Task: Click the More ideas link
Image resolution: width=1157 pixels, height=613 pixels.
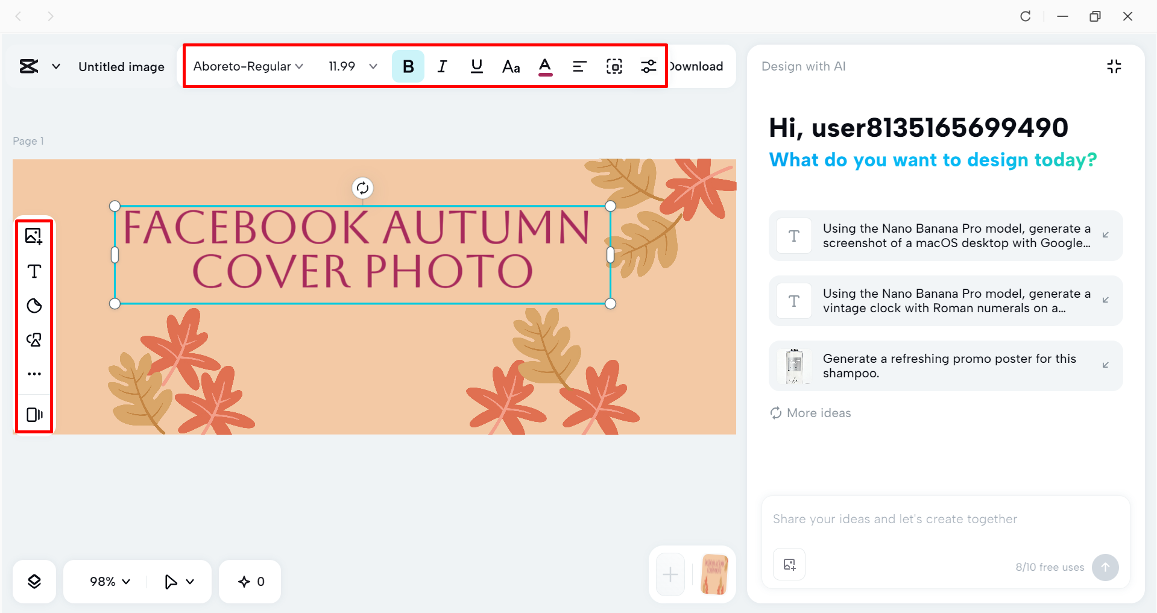Action: 810,413
